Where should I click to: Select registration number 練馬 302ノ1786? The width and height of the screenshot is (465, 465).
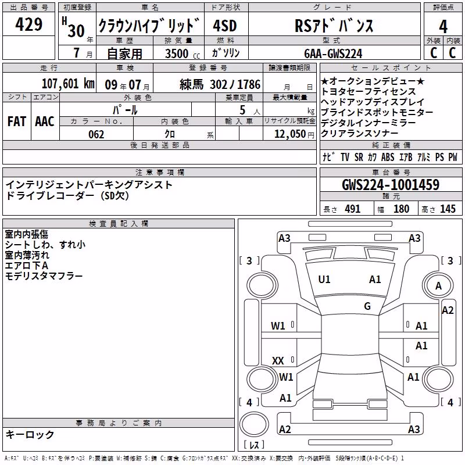point(220,84)
